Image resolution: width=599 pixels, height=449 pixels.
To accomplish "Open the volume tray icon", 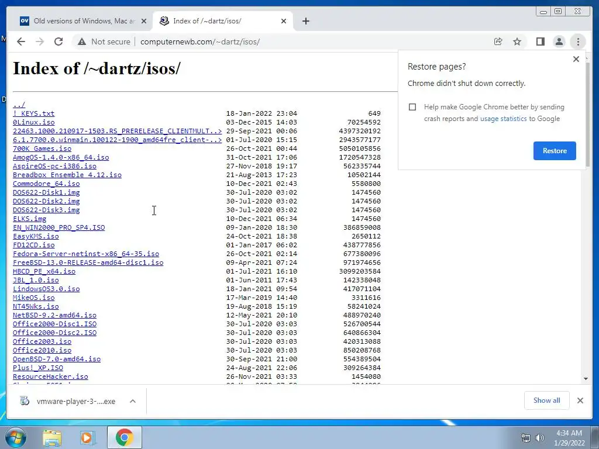I will coord(540,438).
